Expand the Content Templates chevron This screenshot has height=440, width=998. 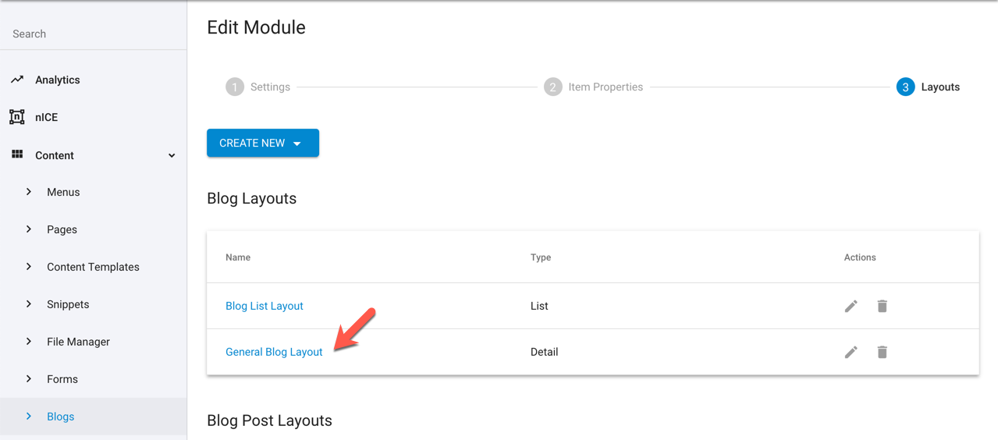pos(29,267)
